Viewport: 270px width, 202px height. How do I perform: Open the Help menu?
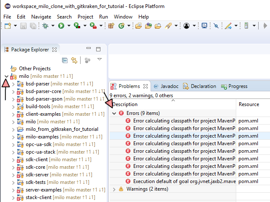[x=143, y=17]
